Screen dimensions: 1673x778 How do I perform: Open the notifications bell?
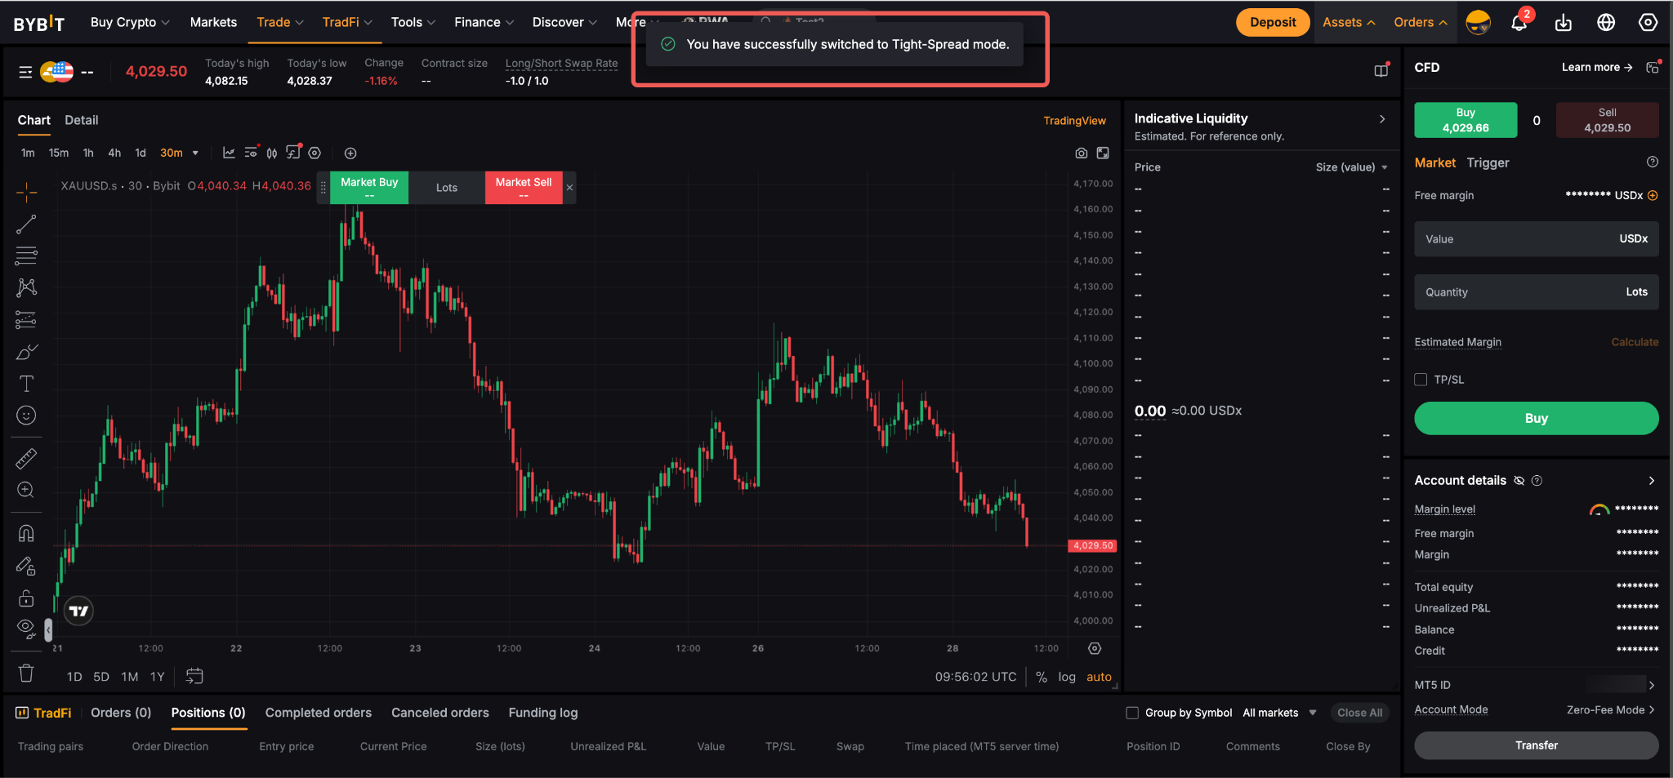coord(1519,22)
